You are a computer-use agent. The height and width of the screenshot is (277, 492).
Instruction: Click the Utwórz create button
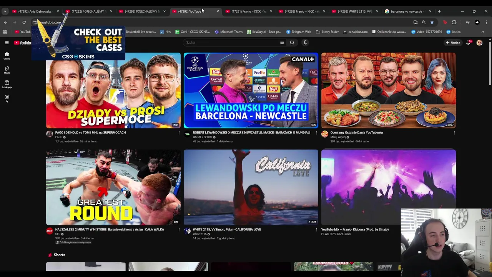[x=453, y=43]
